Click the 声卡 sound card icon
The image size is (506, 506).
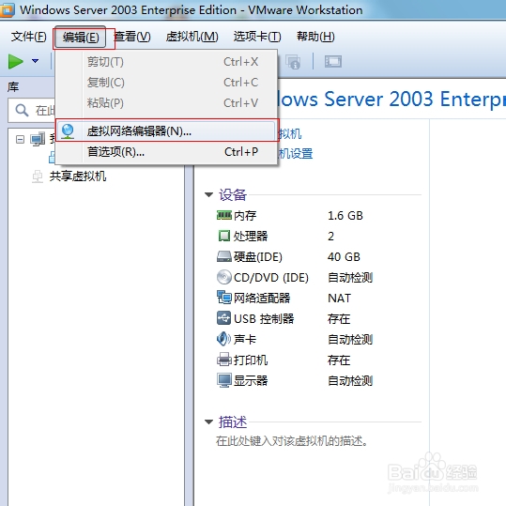tap(223, 339)
